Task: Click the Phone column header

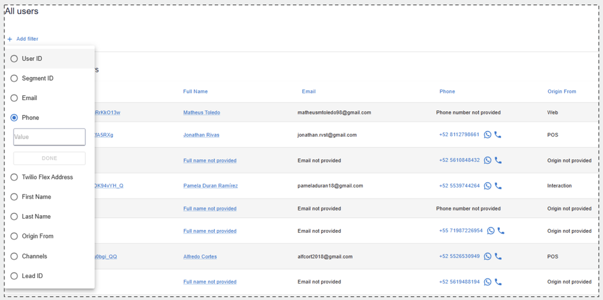Action: click(x=447, y=91)
